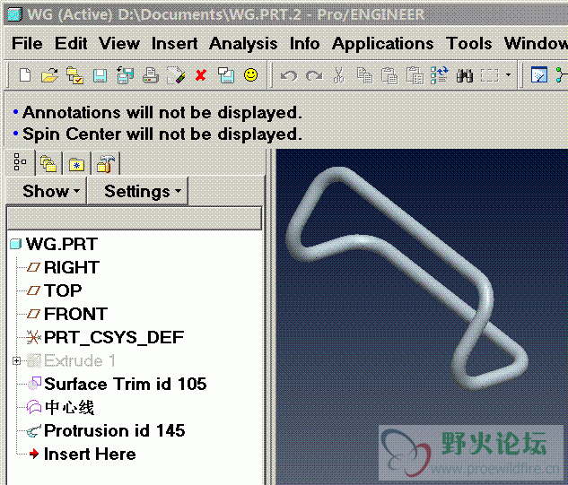
Task: Click the yellow smiley face icon
Action: coord(250,75)
